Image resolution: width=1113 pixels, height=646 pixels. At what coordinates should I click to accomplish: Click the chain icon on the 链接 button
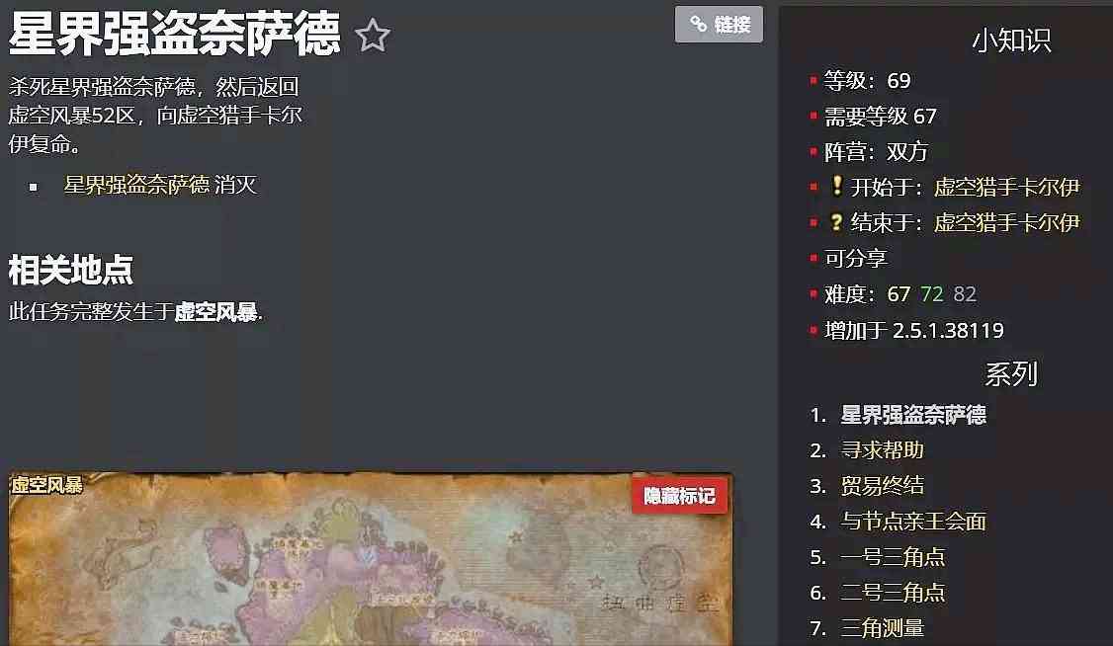coord(699,24)
